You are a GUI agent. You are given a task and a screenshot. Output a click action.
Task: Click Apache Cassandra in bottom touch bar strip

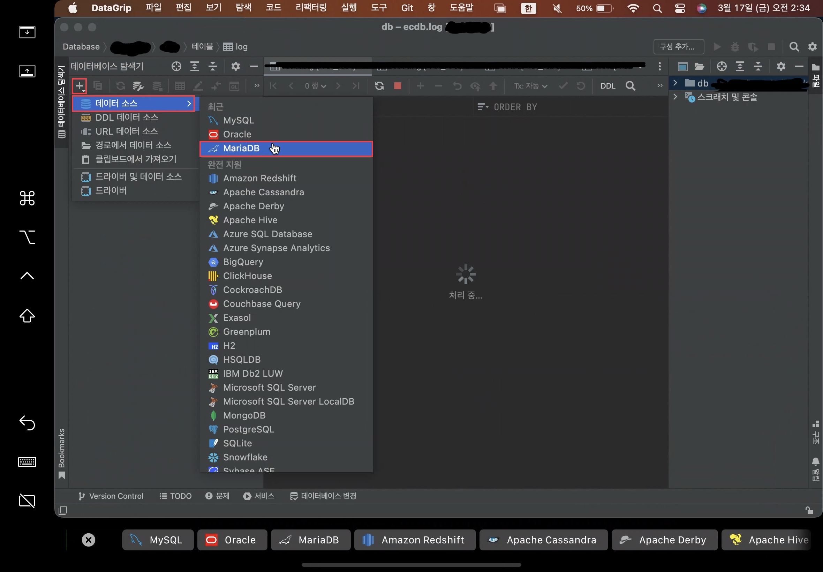[544, 540]
